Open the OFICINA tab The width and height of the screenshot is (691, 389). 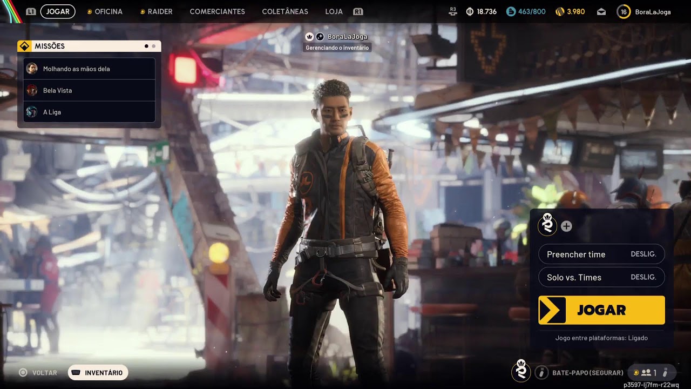[109, 11]
